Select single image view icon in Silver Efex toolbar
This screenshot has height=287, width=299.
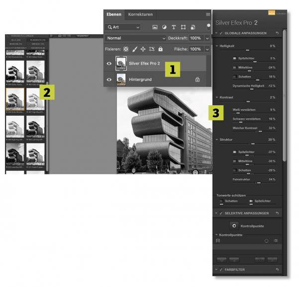point(60,36)
